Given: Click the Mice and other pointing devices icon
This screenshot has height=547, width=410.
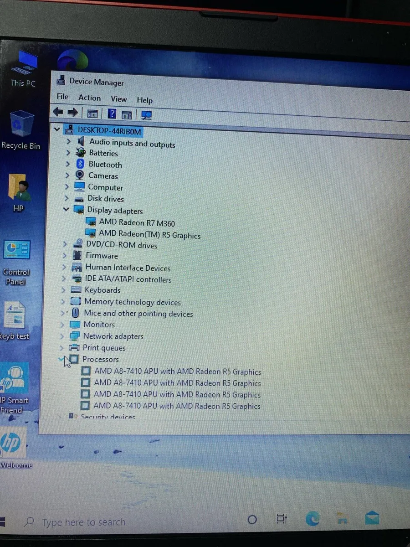Looking at the screenshot, I should [x=76, y=313].
